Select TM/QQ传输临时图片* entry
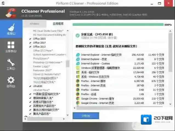The width and height of the screenshot is (175, 131). [x=46, y=78]
